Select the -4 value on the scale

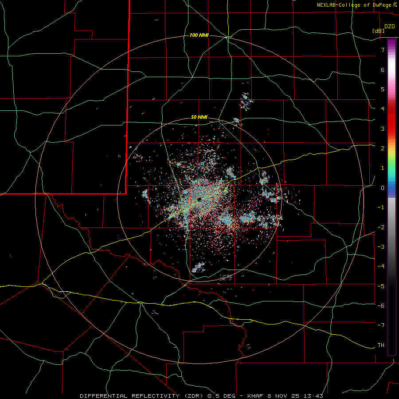381,266
